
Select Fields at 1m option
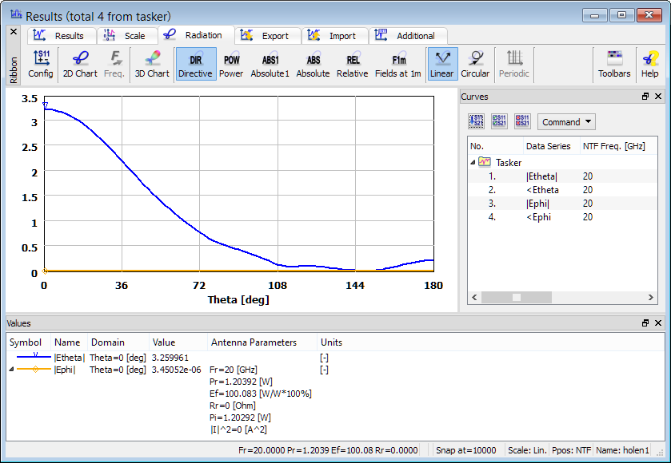point(398,64)
